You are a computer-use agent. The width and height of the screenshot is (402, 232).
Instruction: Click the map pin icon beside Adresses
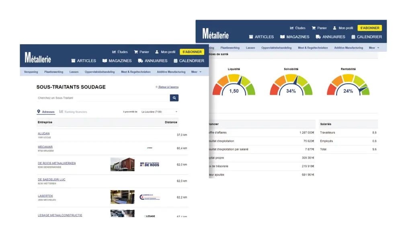click(39, 112)
